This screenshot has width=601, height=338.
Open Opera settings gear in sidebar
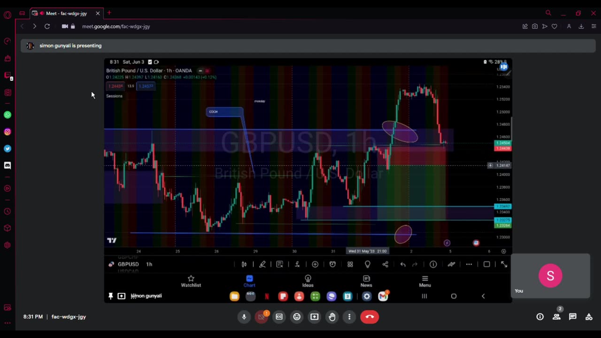pos(8,245)
